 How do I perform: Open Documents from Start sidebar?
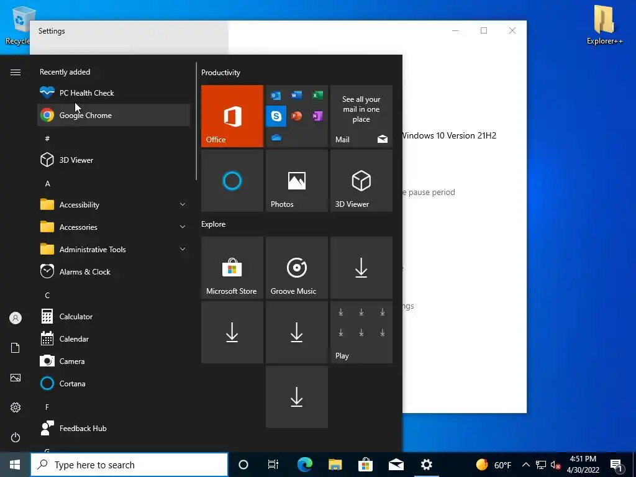tap(16, 348)
